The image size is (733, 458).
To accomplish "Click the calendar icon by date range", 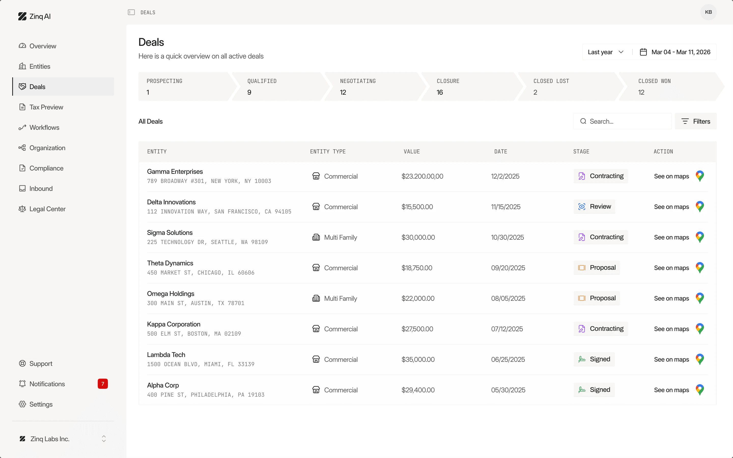I will (643, 52).
